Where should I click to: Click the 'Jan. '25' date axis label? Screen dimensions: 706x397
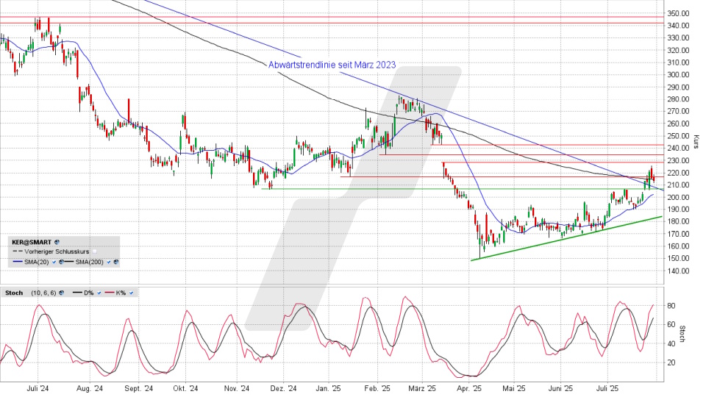coord(328,388)
